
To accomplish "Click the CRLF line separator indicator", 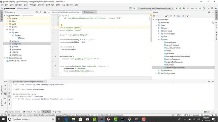I will (x=180, y=115).
